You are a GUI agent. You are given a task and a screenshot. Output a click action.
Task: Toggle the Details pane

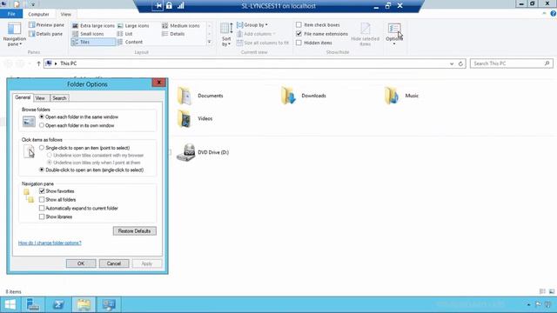(46, 34)
